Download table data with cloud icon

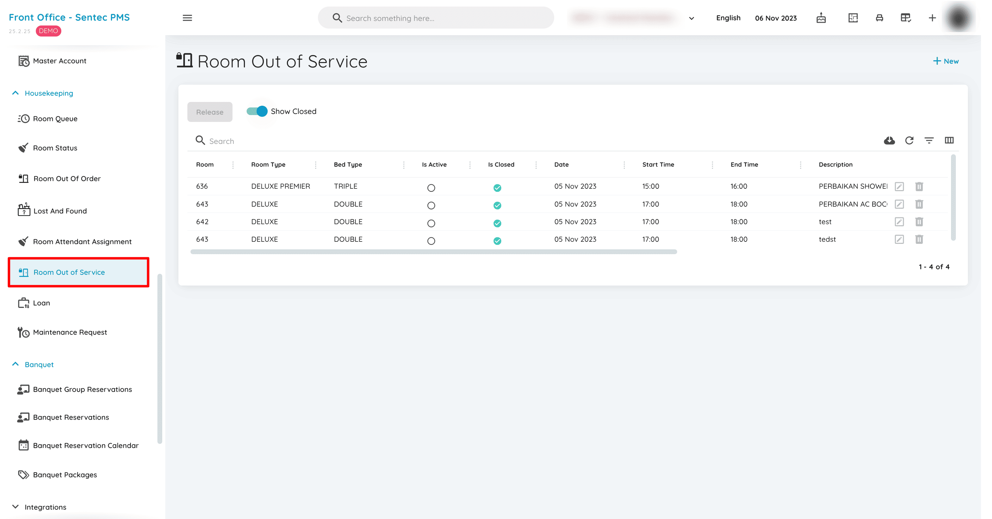click(x=889, y=141)
